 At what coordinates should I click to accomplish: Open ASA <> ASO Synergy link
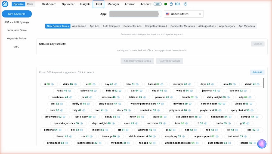(17, 22)
